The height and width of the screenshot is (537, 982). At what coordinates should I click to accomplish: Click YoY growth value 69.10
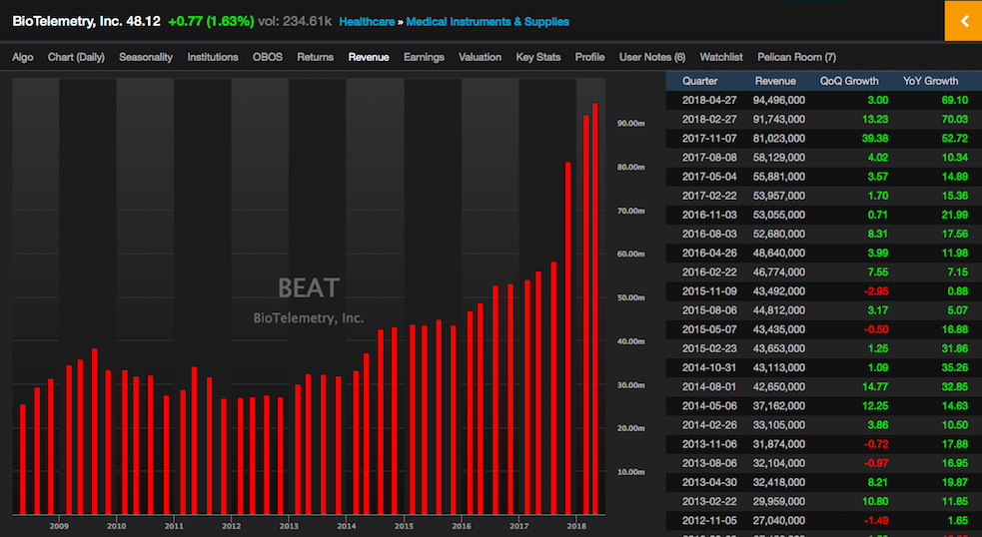[954, 100]
